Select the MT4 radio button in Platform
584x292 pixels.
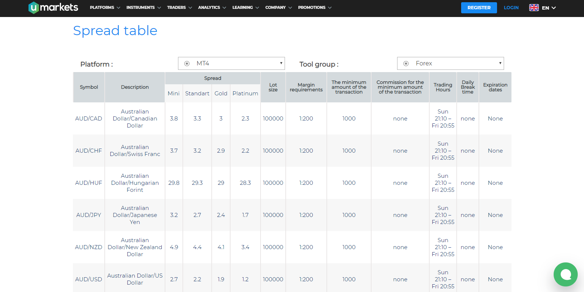click(187, 64)
